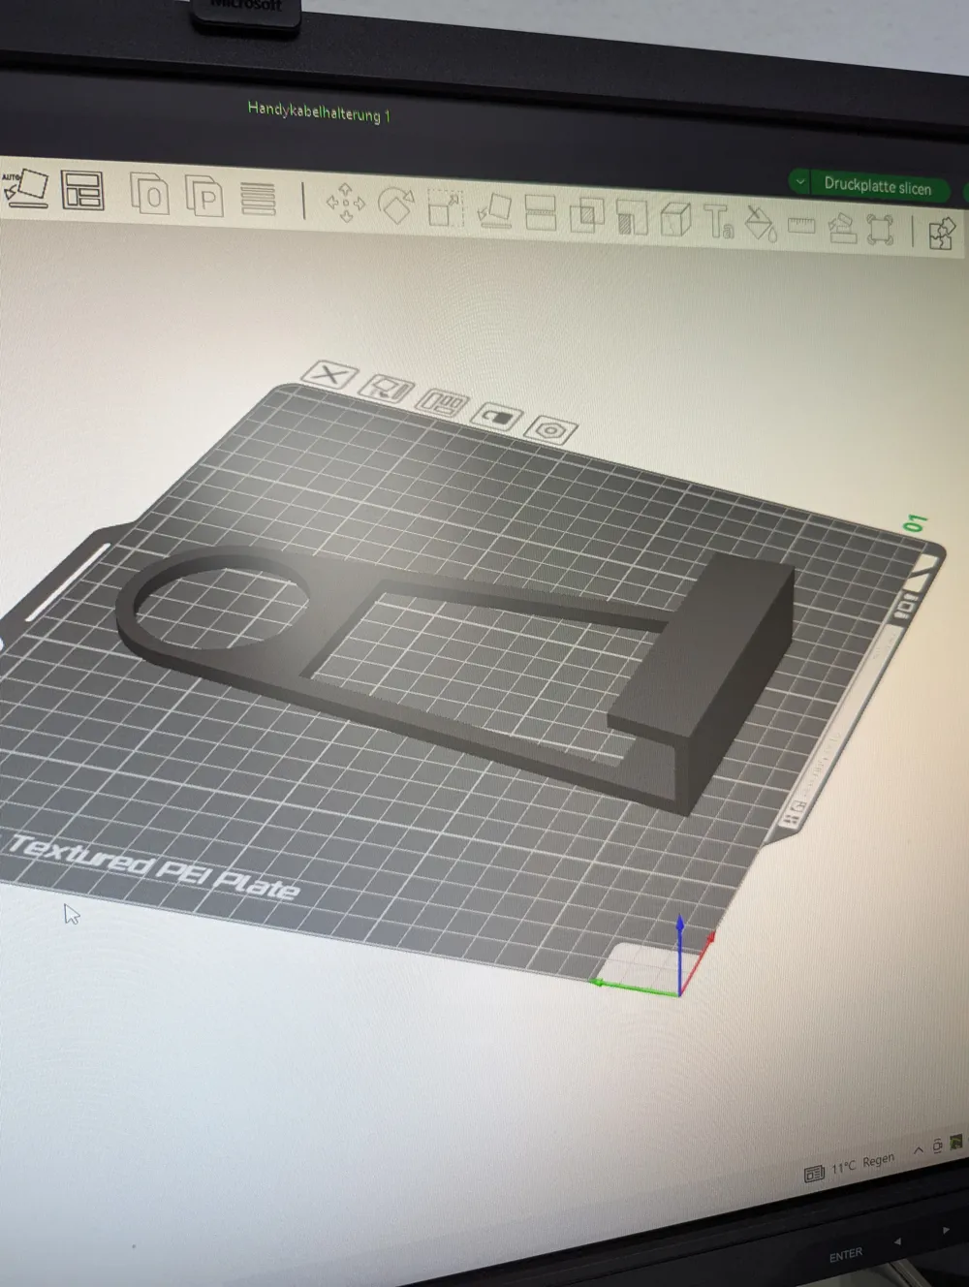Arrange all objects using the top toolbar
The width and height of the screenshot is (969, 1287).
pos(82,190)
